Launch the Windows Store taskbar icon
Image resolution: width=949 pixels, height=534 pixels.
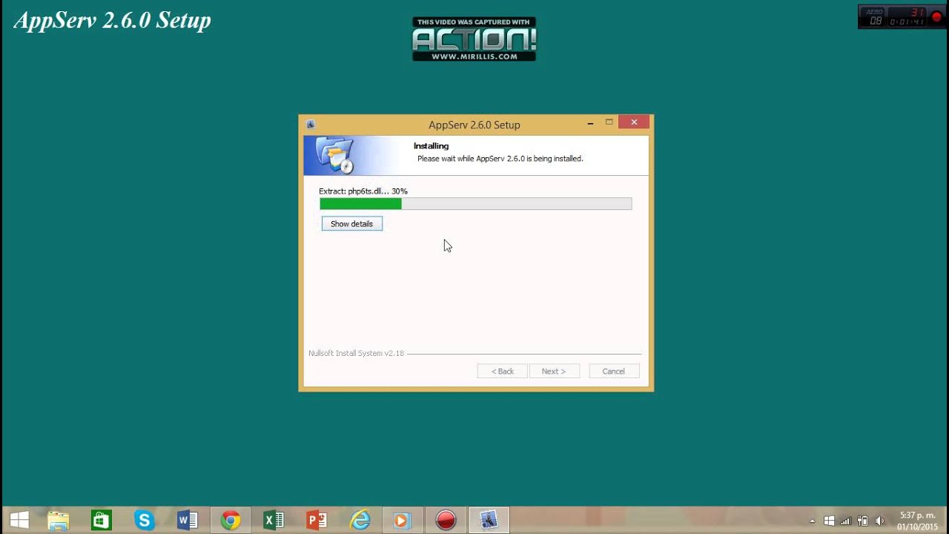coord(101,520)
